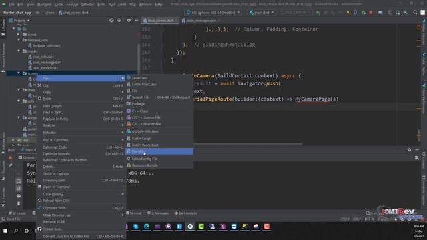Image resolution: width=427 pixels, height=240 pixels.
Task: Collapse the firebase_utils folder
Action: tap(19, 40)
